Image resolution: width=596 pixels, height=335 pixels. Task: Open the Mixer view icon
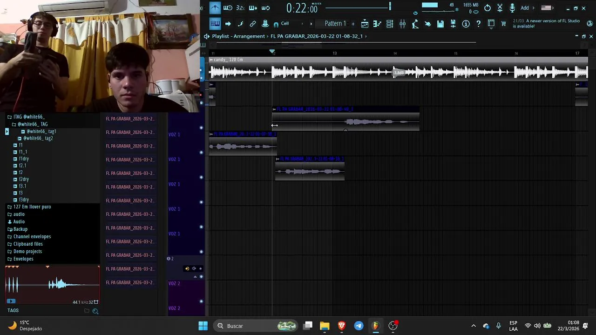tap(402, 24)
